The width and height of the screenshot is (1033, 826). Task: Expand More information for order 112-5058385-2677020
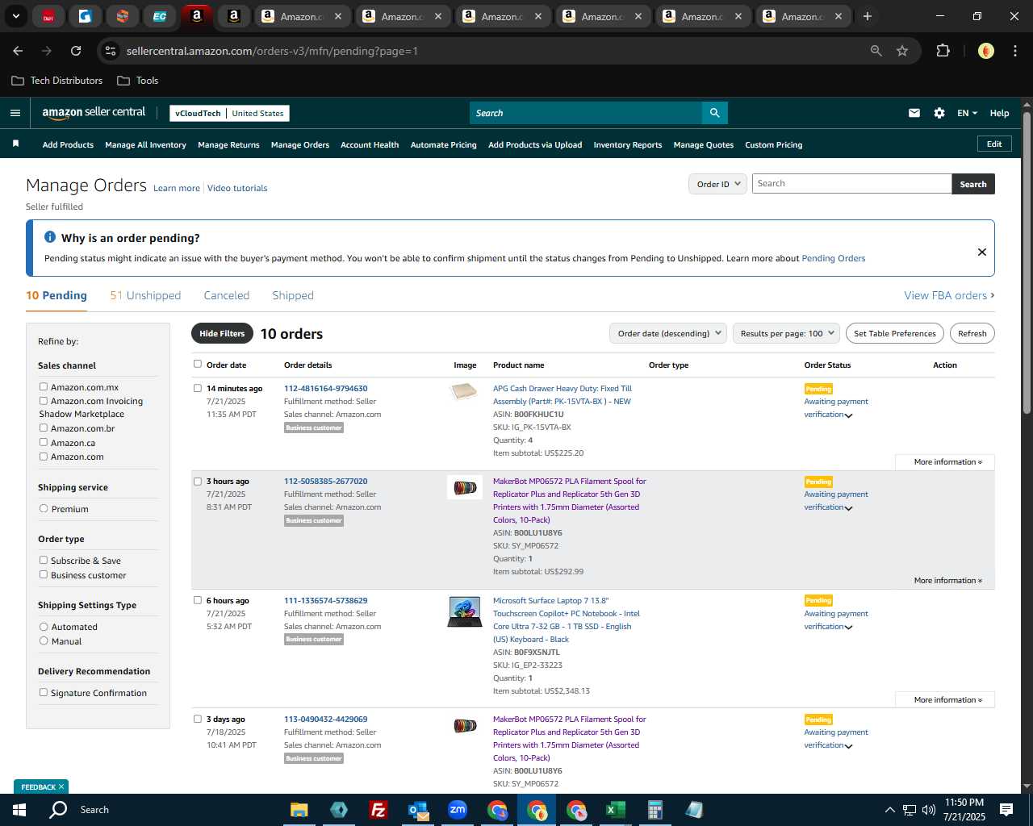tap(947, 581)
